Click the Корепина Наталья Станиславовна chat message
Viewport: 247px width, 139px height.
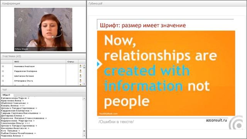[x=24, y=118]
